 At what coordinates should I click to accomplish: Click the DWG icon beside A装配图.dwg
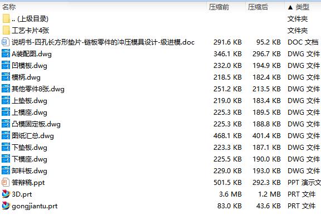click(6, 54)
